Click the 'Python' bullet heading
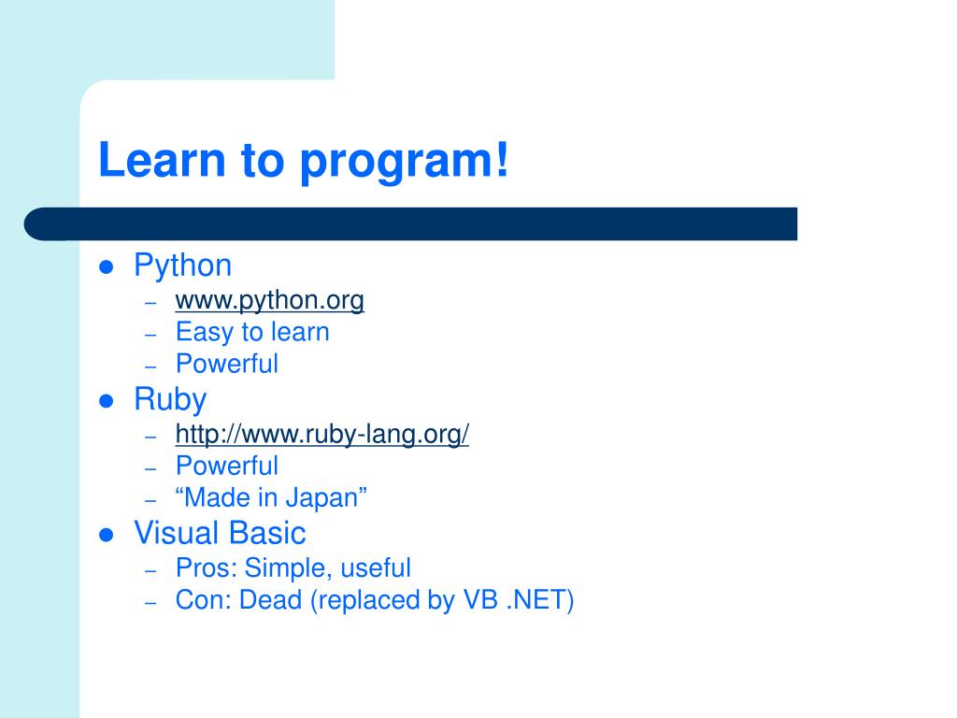 [x=182, y=266]
